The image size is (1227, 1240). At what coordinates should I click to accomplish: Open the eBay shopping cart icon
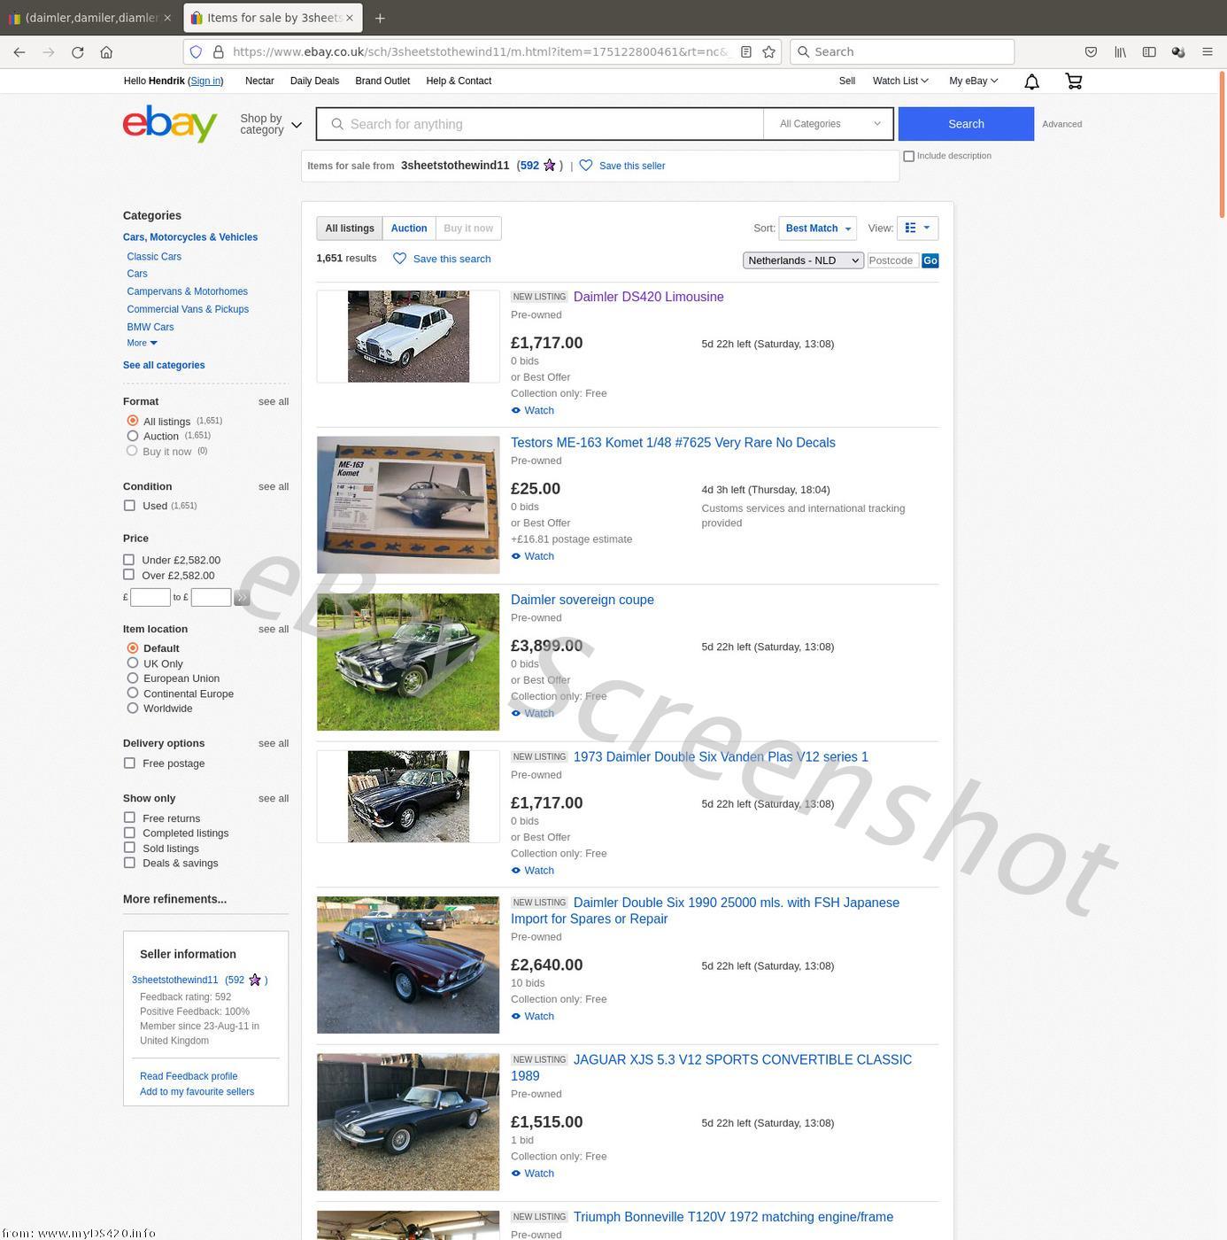(1074, 81)
